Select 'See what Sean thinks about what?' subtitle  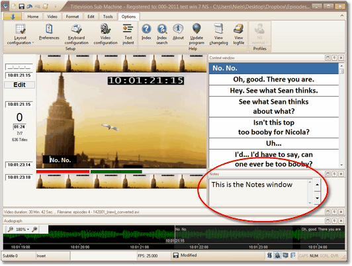point(274,107)
